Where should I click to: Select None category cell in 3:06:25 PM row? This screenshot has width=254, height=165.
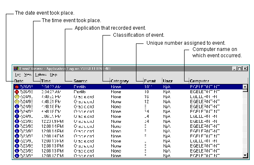[x=116, y=117]
